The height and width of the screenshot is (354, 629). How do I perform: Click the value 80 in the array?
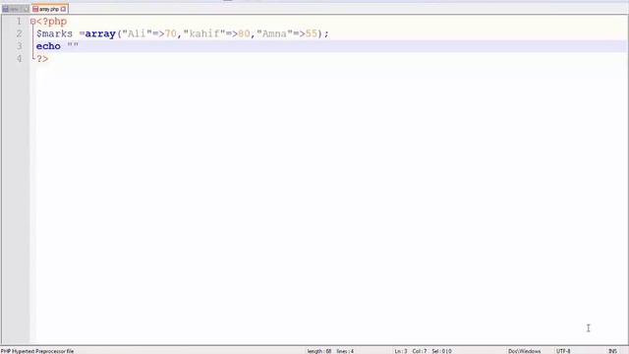tap(244, 33)
